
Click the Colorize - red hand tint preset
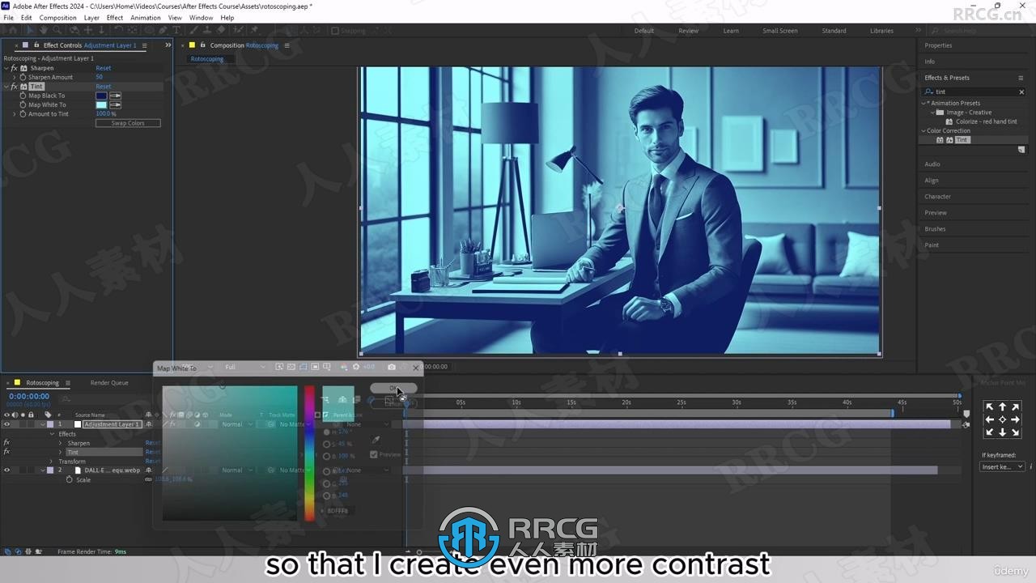click(x=986, y=121)
